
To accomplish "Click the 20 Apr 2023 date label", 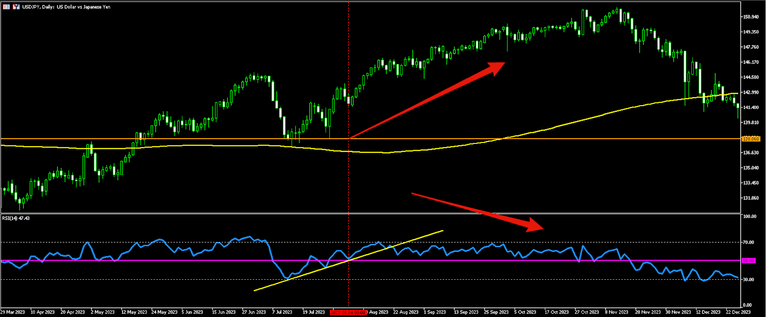I will tap(73, 312).
